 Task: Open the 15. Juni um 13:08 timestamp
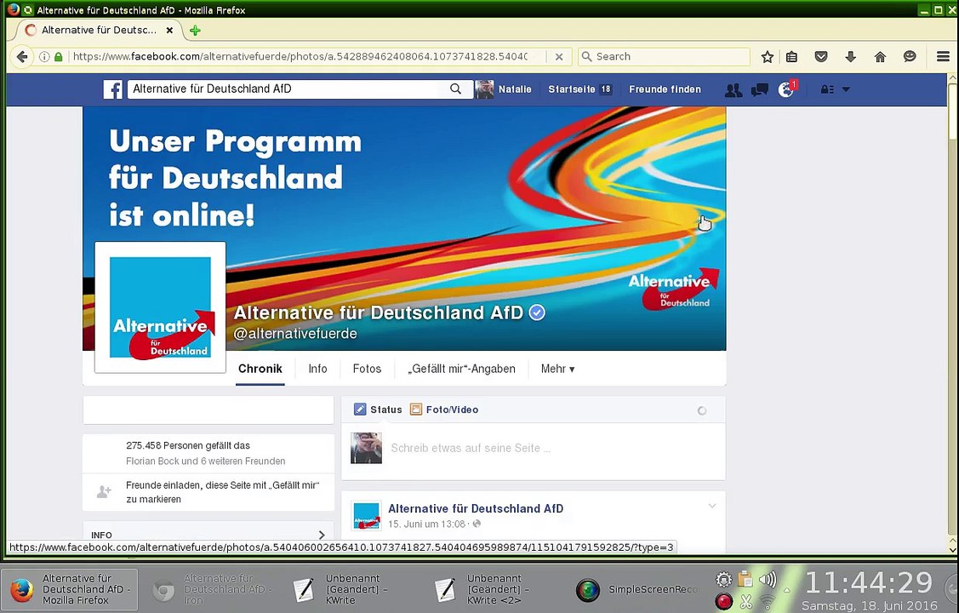(x=426, y=524)
